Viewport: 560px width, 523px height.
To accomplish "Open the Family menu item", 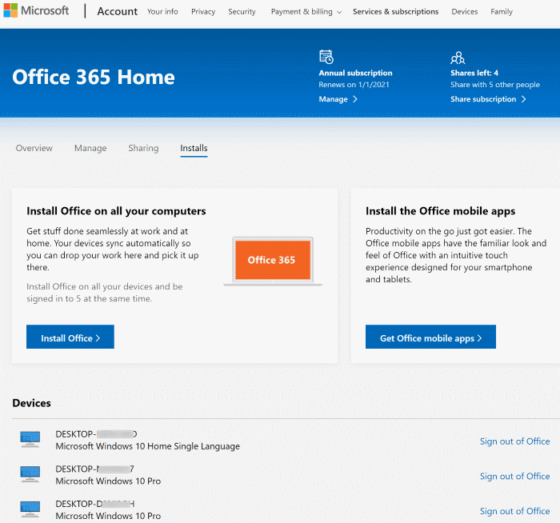I will (502, 12).
